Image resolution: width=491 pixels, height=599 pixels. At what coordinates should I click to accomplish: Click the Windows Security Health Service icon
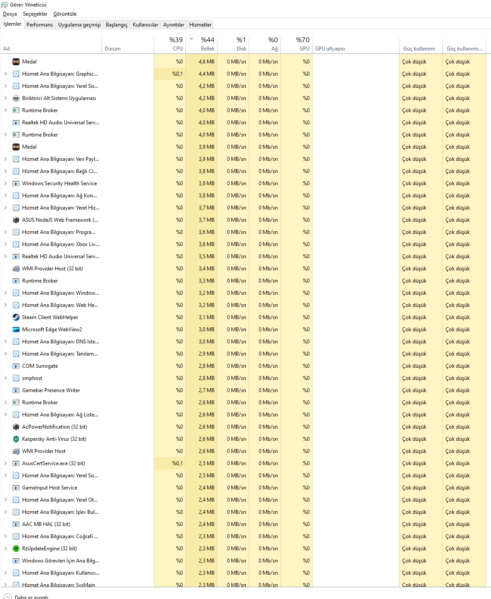(16, 183)
